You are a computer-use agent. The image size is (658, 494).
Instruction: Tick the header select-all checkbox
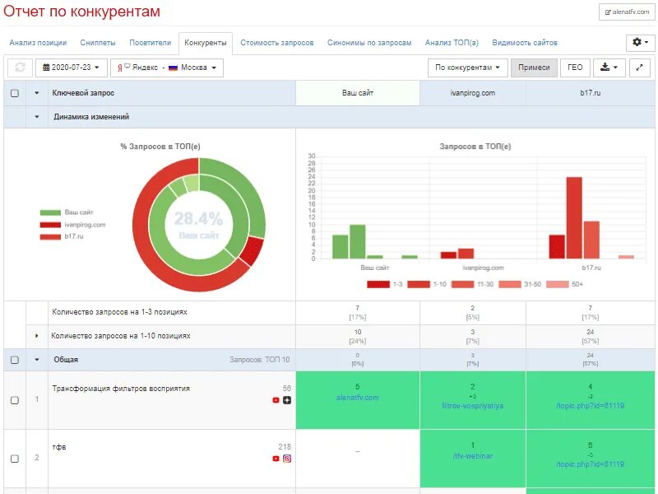15,93
